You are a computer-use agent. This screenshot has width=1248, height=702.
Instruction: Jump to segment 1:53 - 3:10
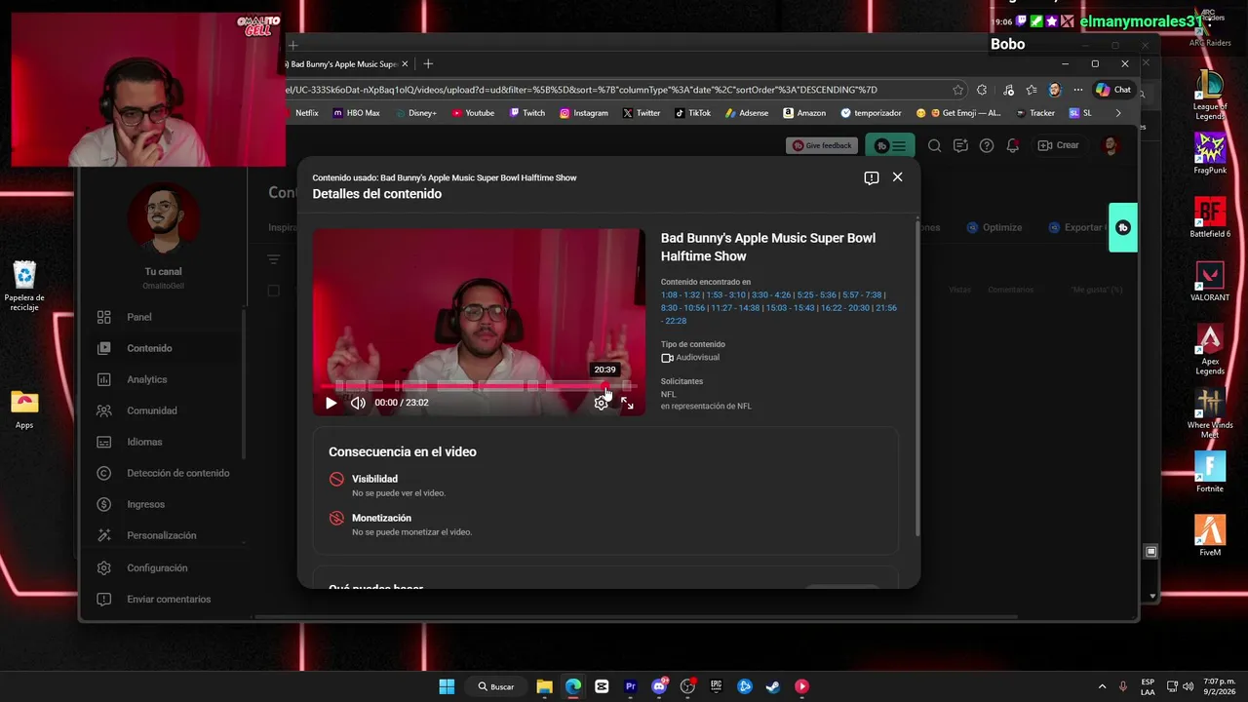725,294
